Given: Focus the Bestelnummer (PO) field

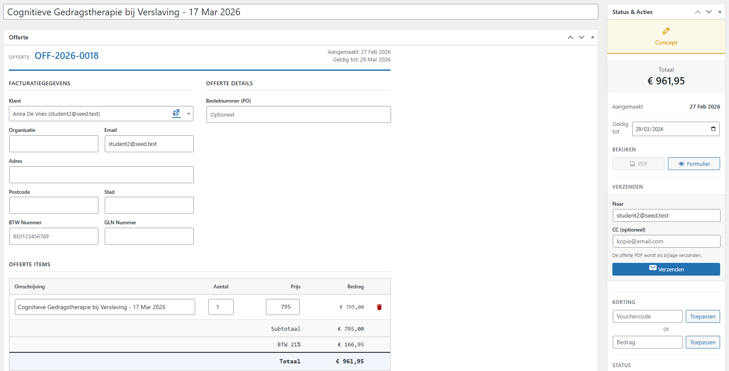Looking at the screenshot, I should click(x=298, y=114).
